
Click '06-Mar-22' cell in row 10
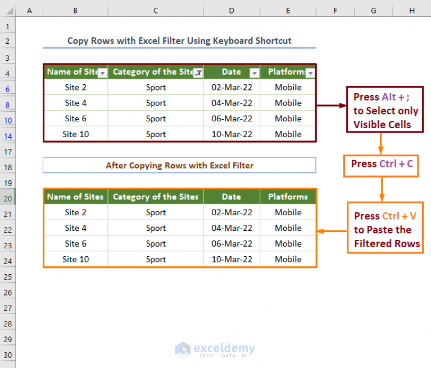pyautogui.click(x=232, y=119)
